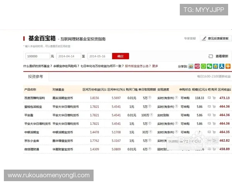Switch to the 投资参考 tab
232x185 pixels.
(x=36, y=77)
